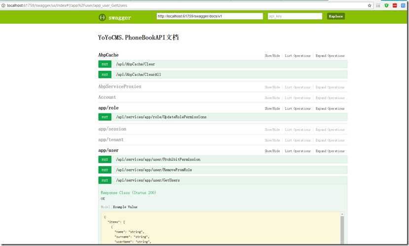The image size is (409, 246).
Task: Click the swagger logo icon
Action: coord(102,17)
